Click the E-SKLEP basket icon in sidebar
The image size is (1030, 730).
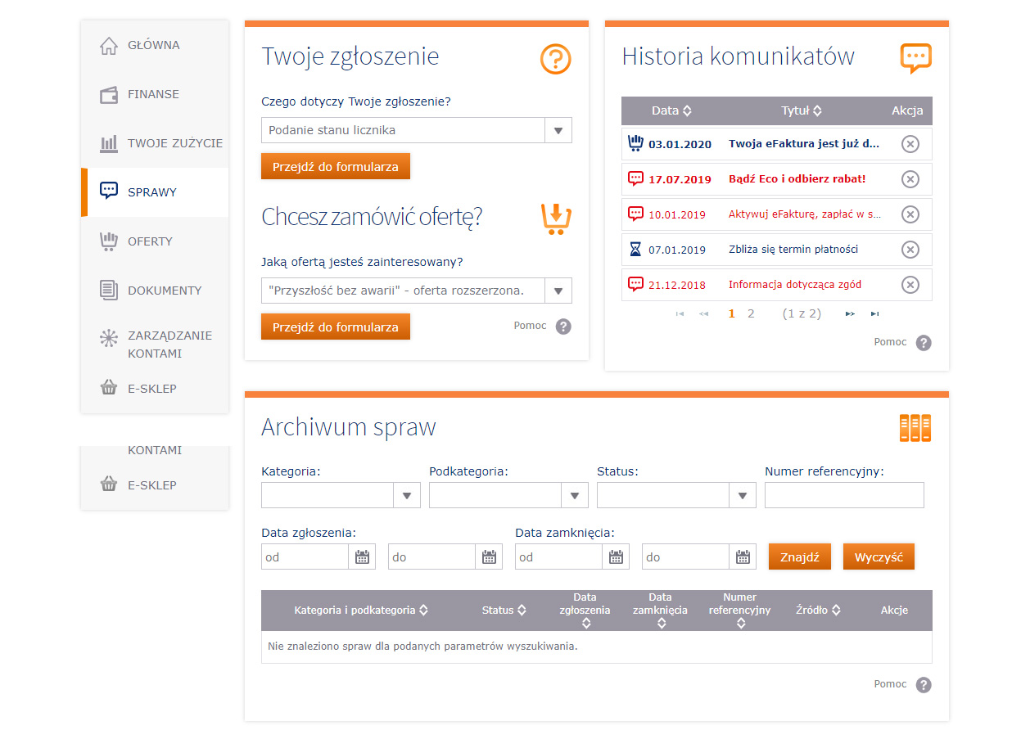pyautogui.click(x=108, y=387)
